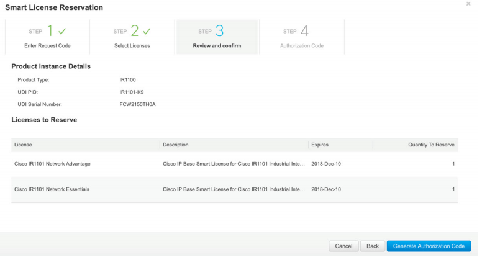Viewport: 482px width, 260px height.
Task: Click the Back button
Action: [x=373, y=246]
